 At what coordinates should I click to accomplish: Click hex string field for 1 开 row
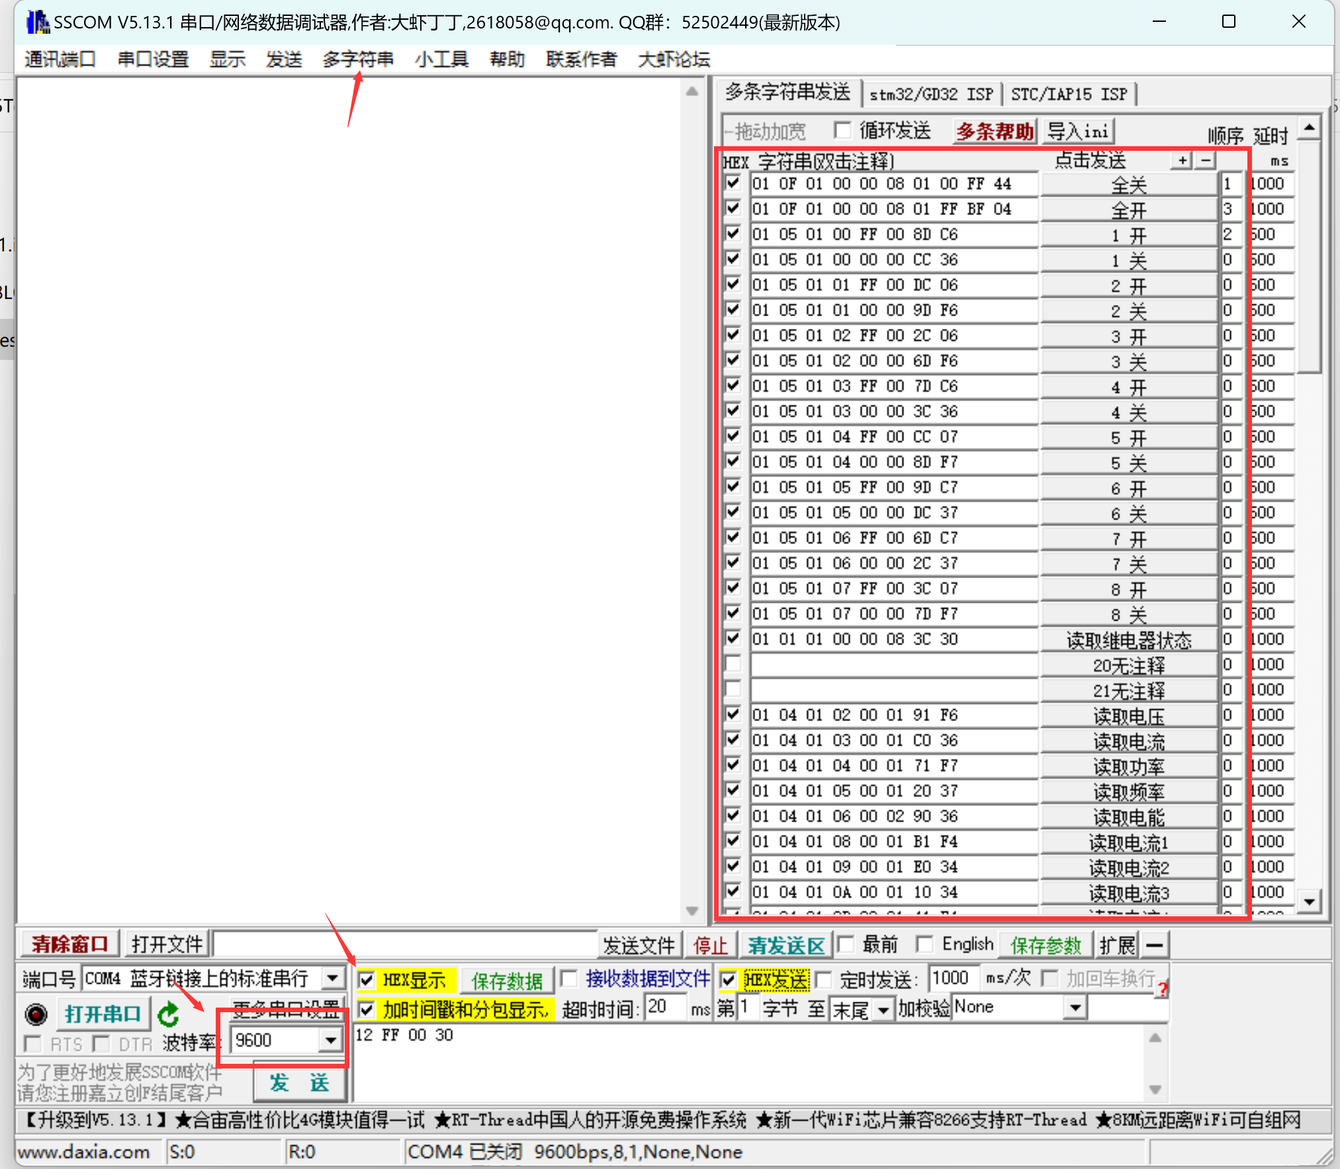[x=893, y=234]
